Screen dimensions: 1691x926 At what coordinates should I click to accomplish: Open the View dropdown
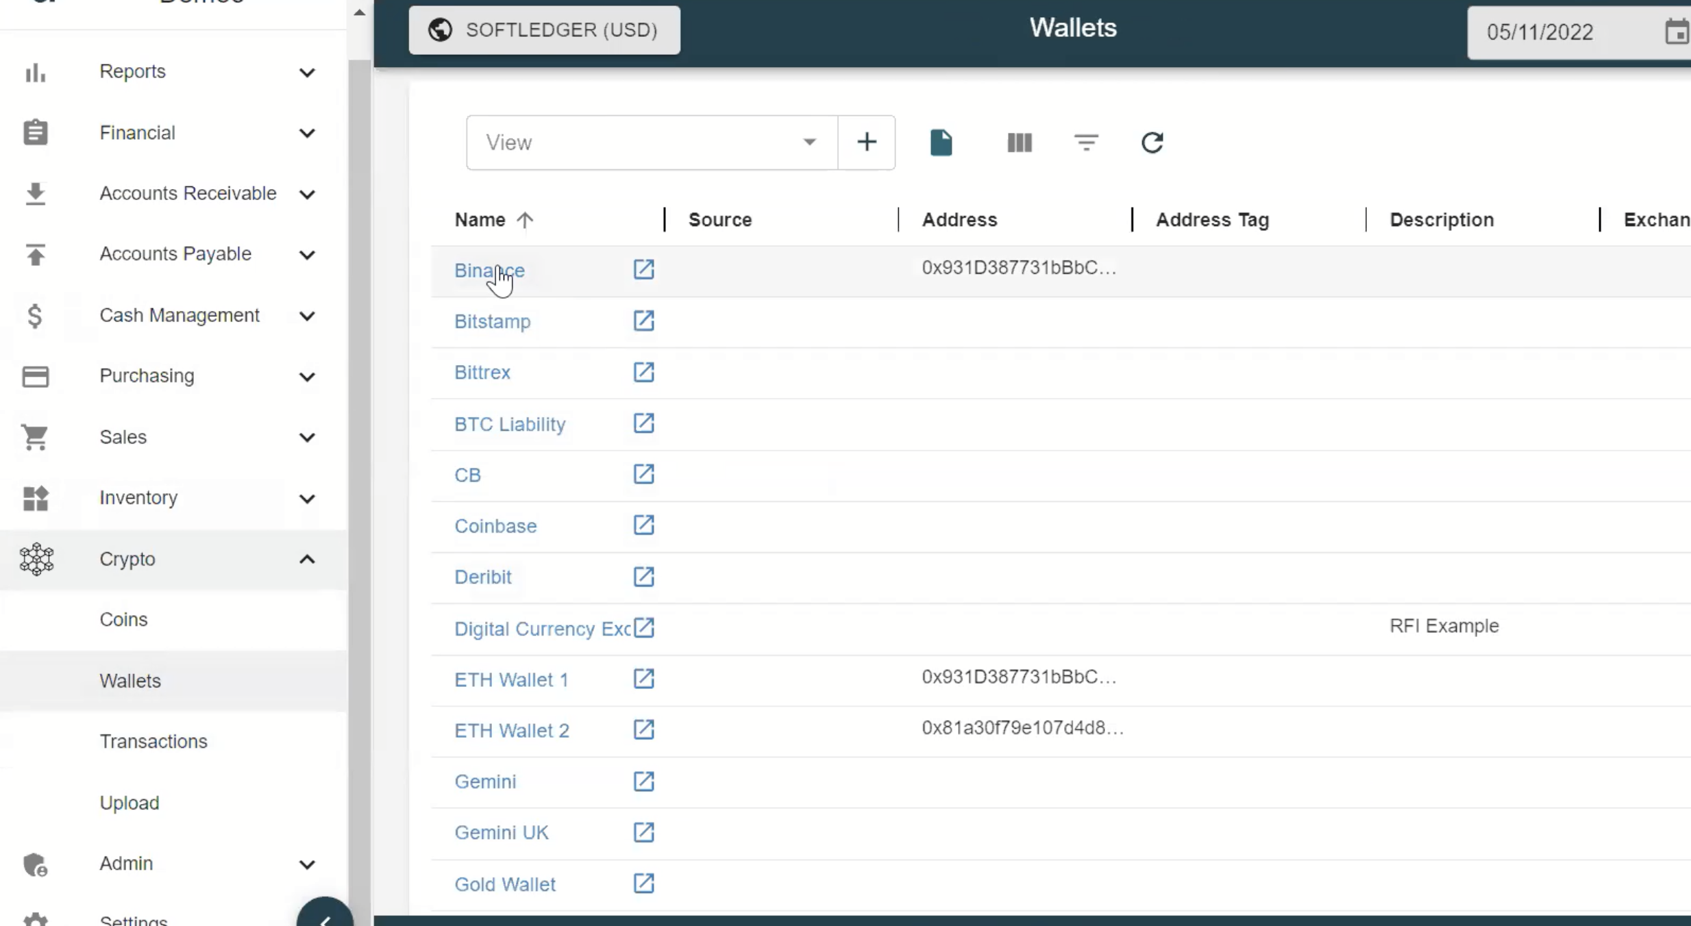[x=651, y=142]
